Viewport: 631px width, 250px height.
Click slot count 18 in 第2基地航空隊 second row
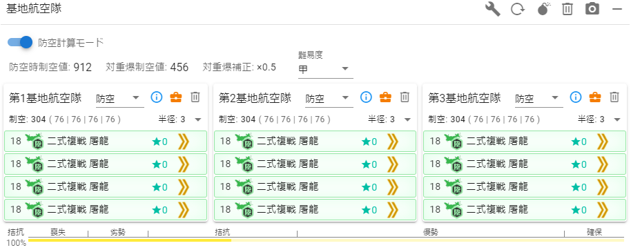tap(226, 164)
